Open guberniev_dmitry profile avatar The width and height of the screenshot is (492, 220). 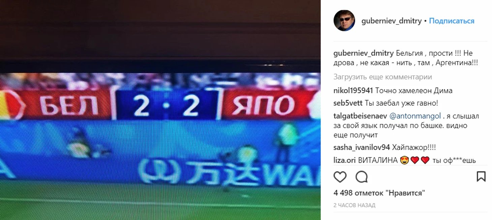click(x=344, y=21)
